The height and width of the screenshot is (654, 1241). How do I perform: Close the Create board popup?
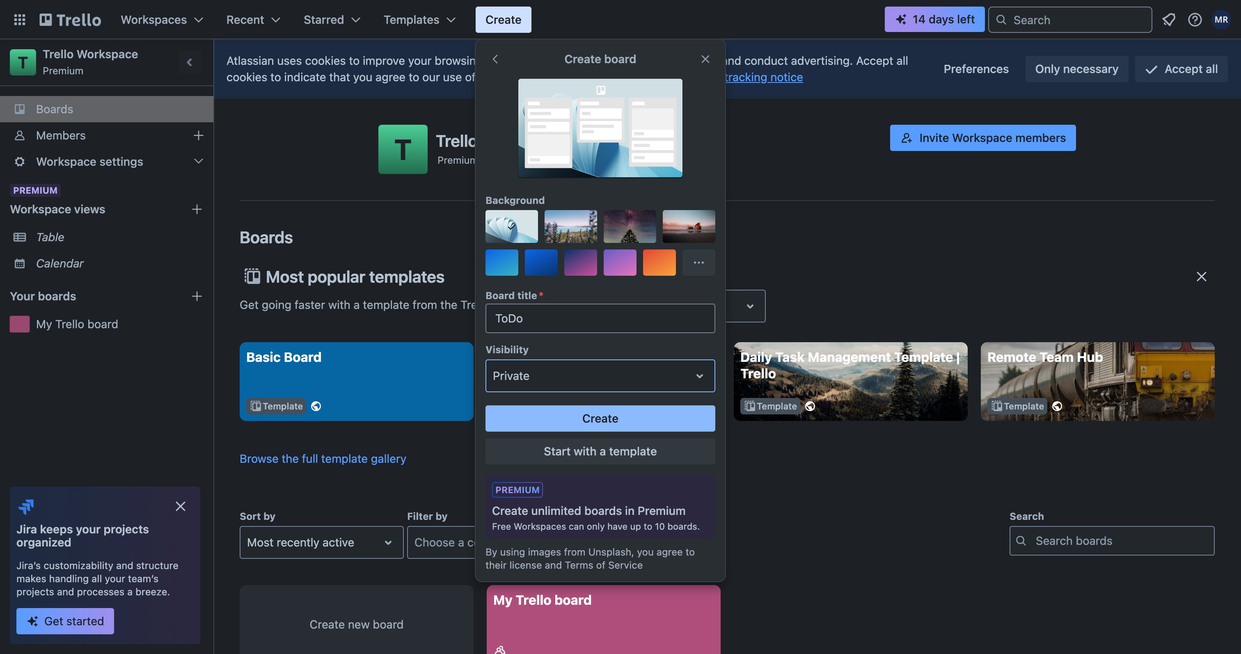[705, 59]
